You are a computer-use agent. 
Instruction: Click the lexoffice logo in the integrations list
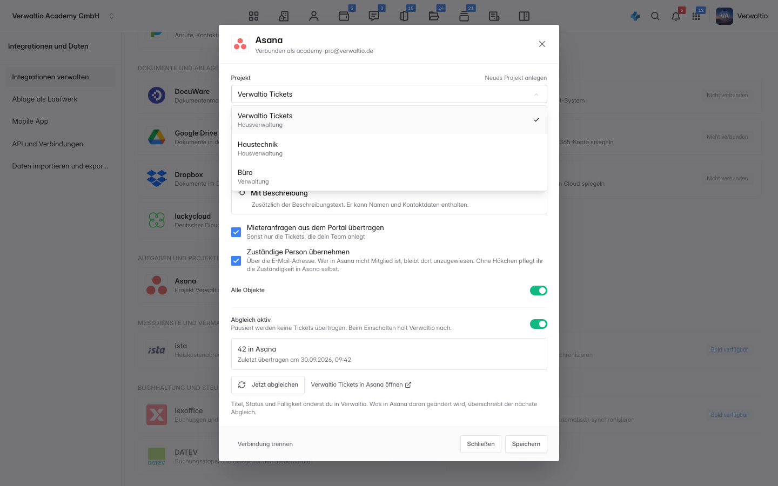(157, 415)
